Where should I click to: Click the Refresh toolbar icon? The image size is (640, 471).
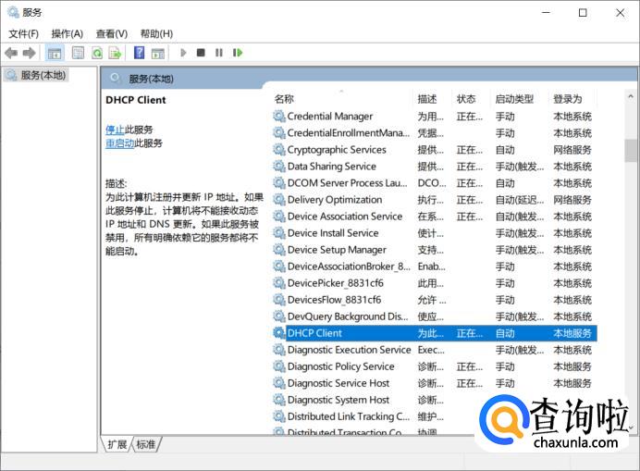(x=97, y=53)
